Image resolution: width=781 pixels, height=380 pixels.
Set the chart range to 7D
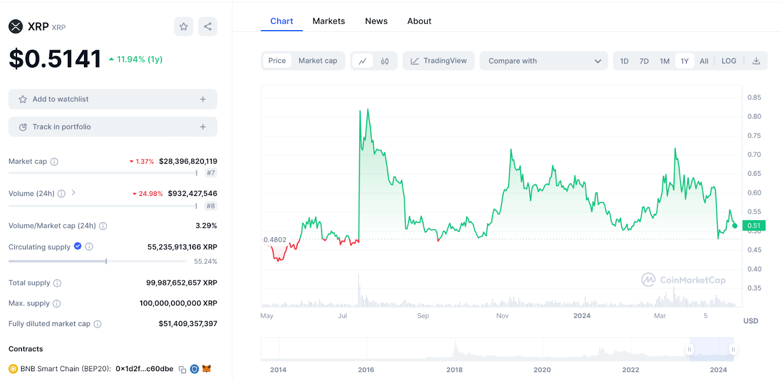coord(644,61)
